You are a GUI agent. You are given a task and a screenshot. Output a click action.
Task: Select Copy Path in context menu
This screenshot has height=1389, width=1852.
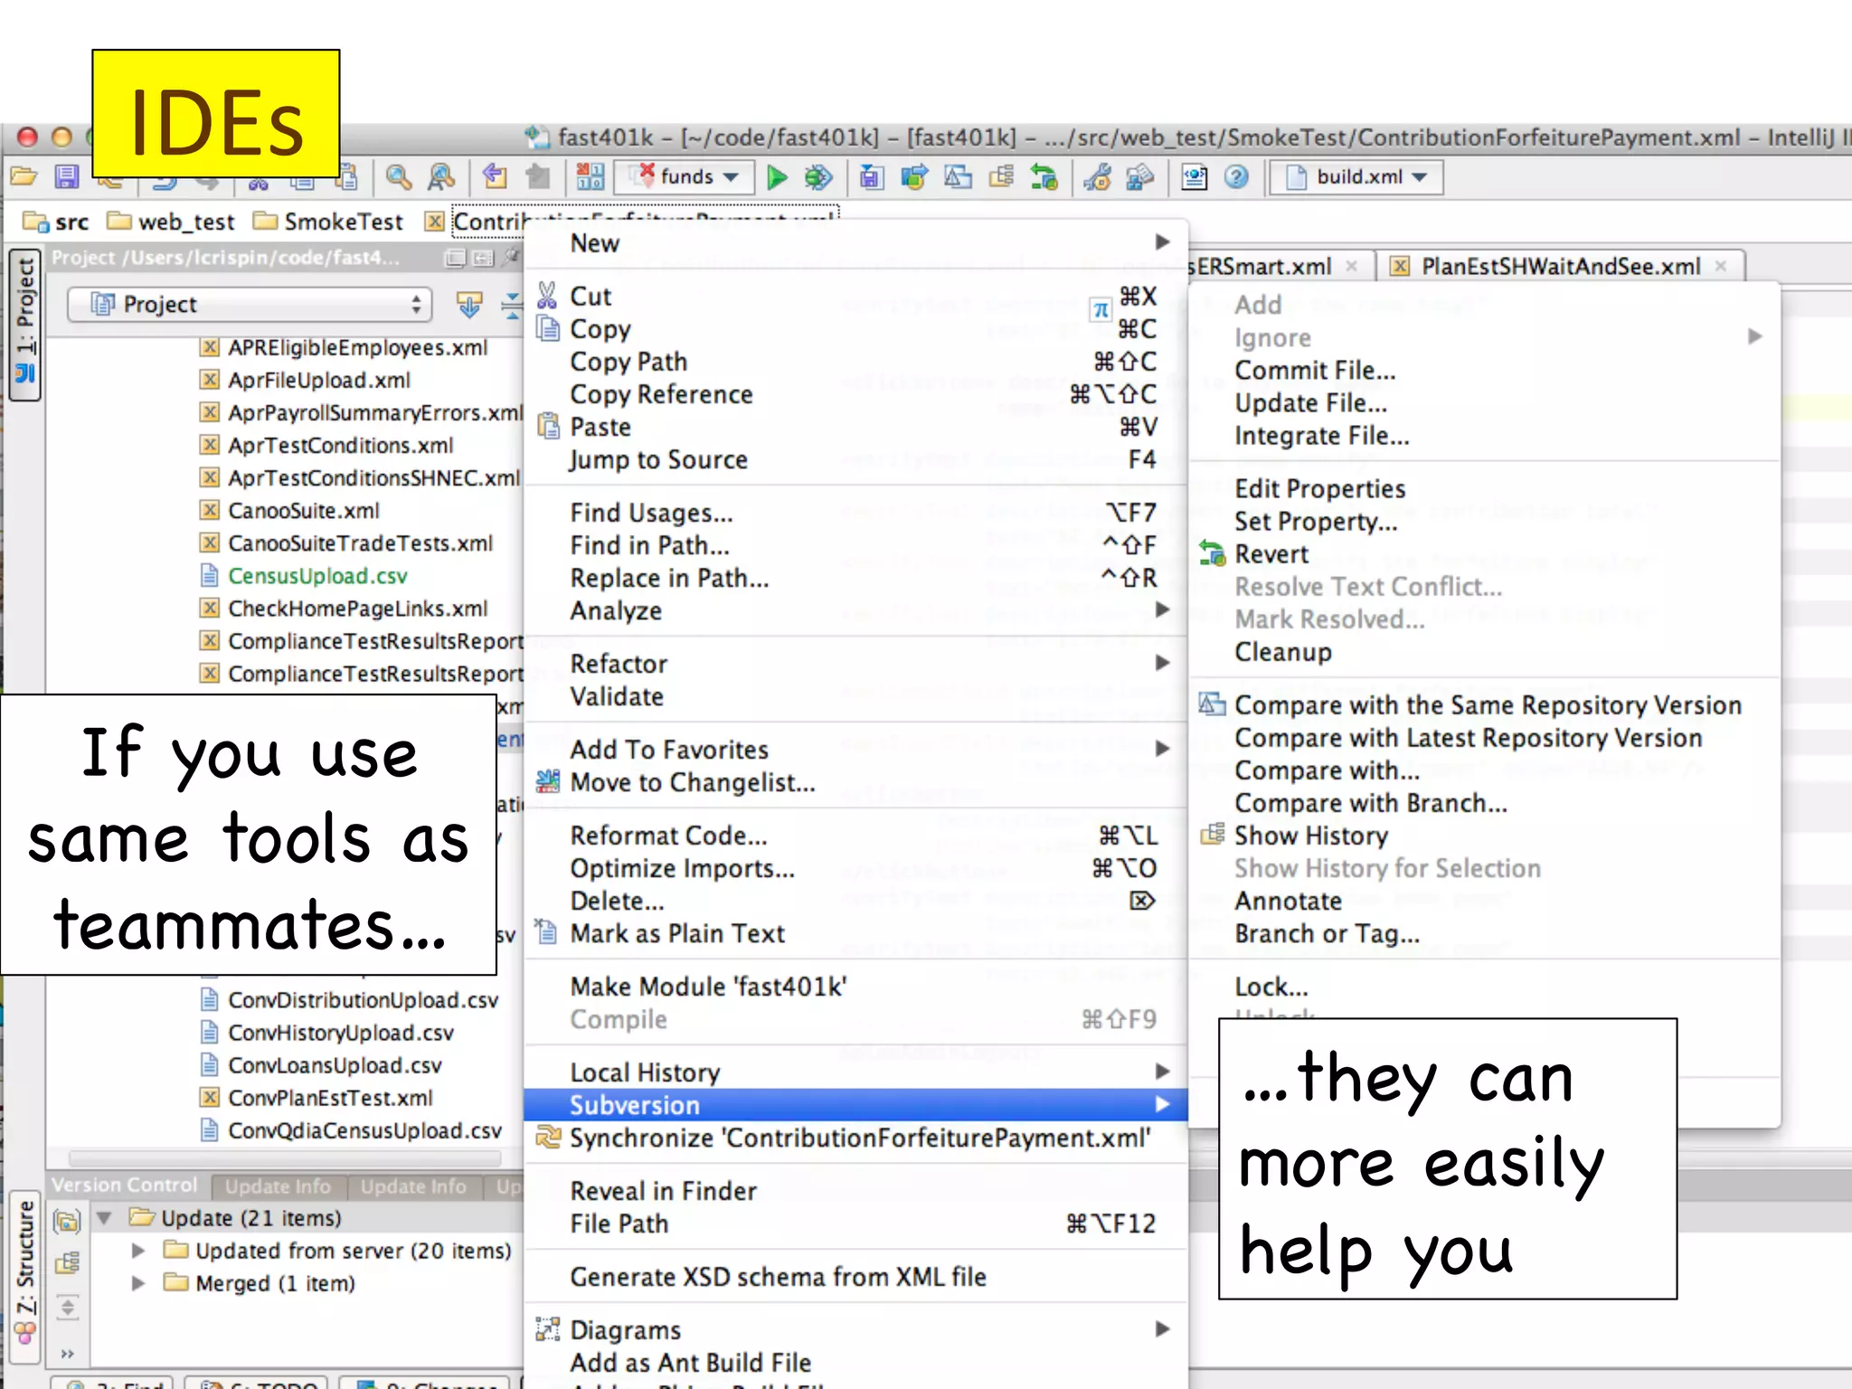pyautogui.click(x=855, y=362)
